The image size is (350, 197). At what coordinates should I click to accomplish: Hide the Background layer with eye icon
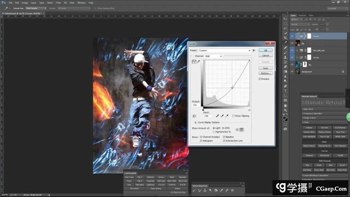[x=292, y=72]
